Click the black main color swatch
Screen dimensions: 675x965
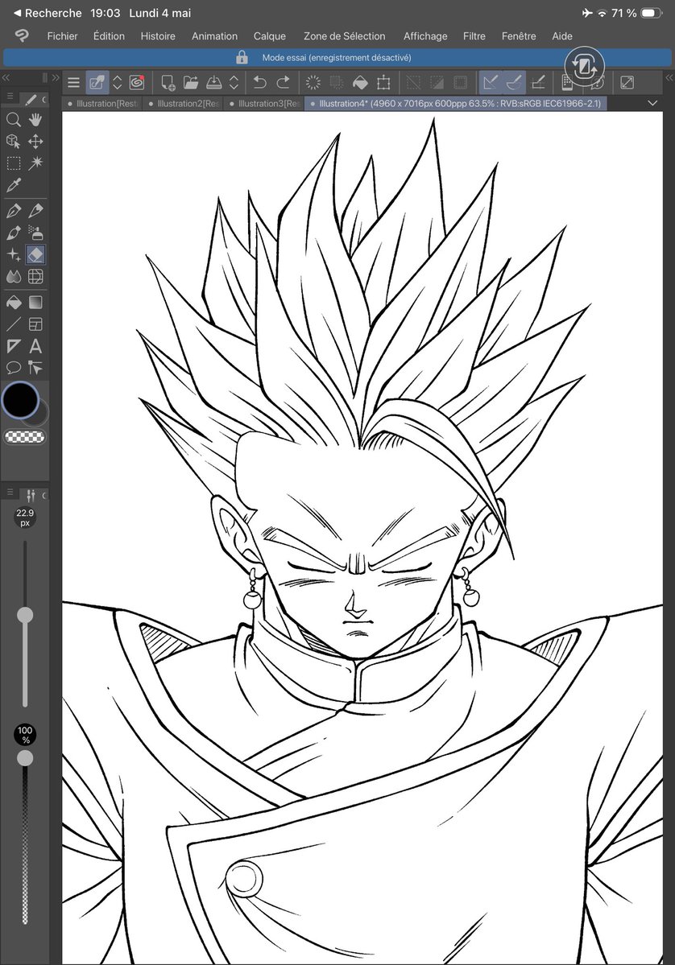coord(20,401)
